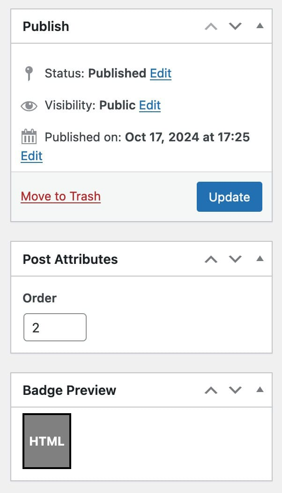This screenshot has height=493, width=282.
Task: Focus the Order number field
Action: pyautogui.click(x=55, y=327)
